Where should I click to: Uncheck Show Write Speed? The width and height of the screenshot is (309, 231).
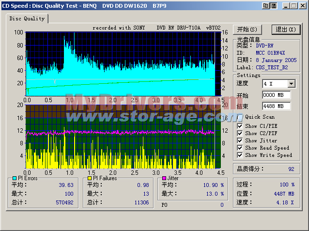[x=240, y=155]
